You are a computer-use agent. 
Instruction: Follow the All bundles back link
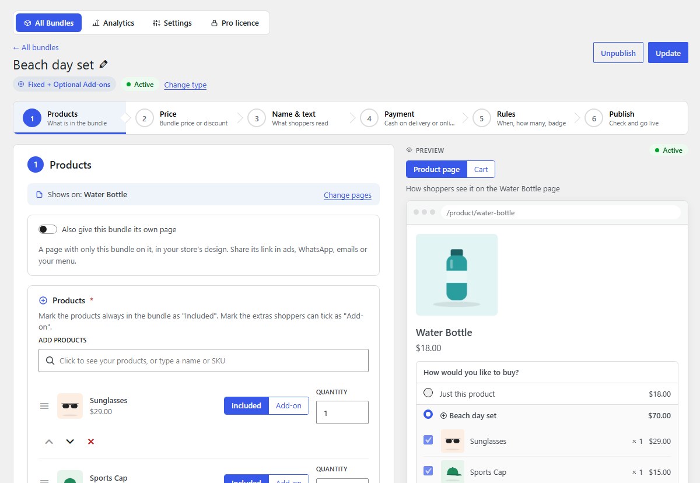[36, 47]
